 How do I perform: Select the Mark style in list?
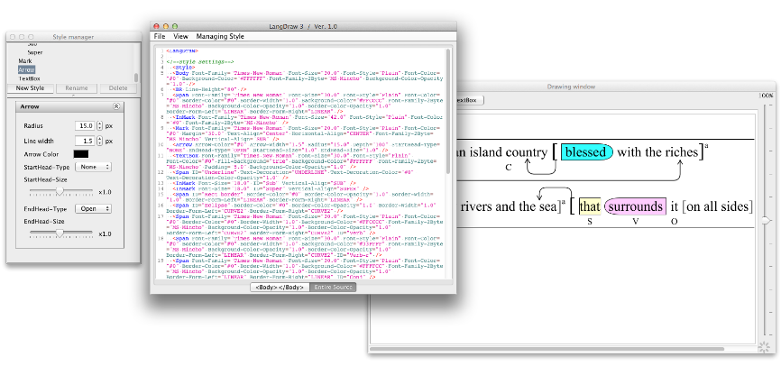[24, 60]
